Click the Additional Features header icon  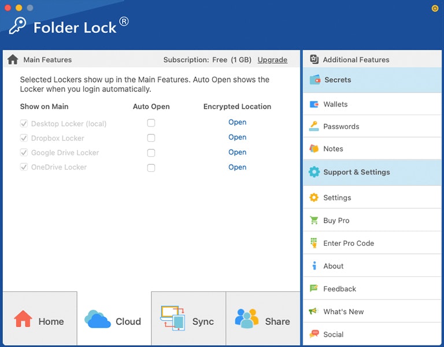(x=314, y=60)
